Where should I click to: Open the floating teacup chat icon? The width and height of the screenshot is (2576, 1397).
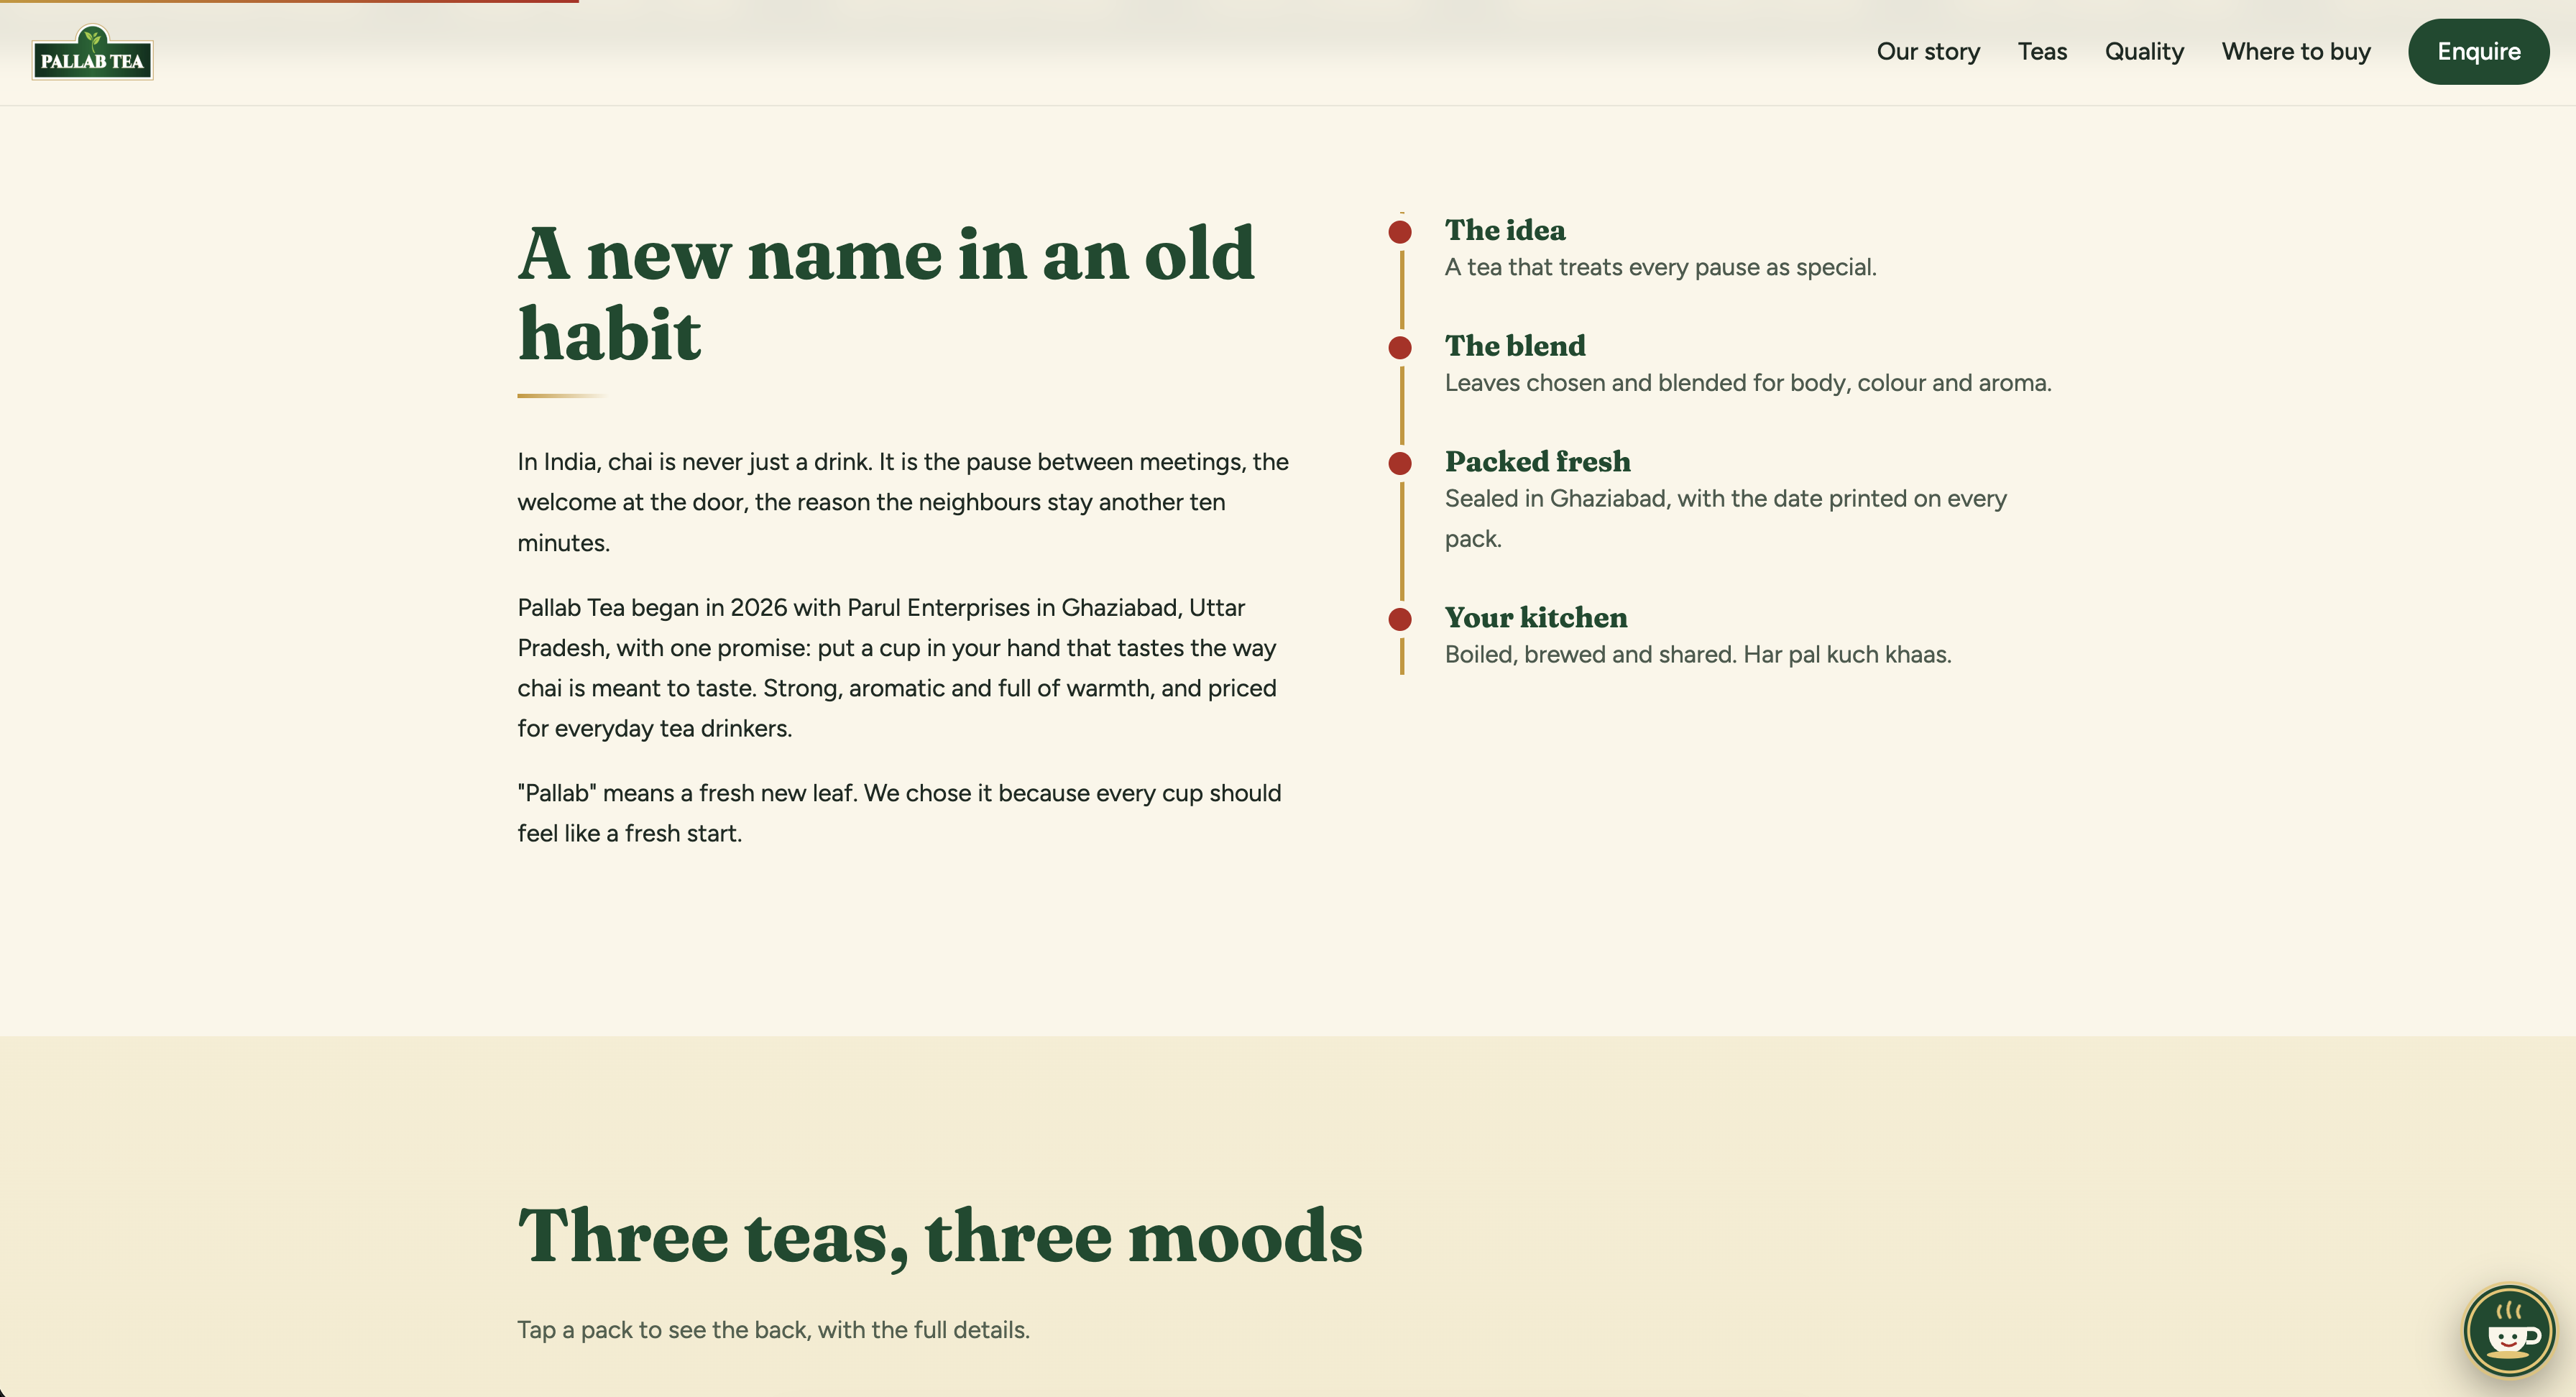coord(2508,1332)
